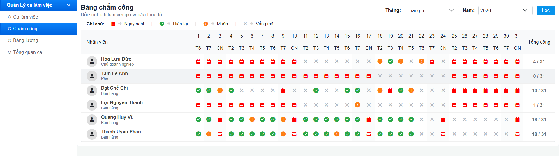Click the absent X for Đạt Chế Chí on day 5
Screen dimensions: 559x156
241,90
